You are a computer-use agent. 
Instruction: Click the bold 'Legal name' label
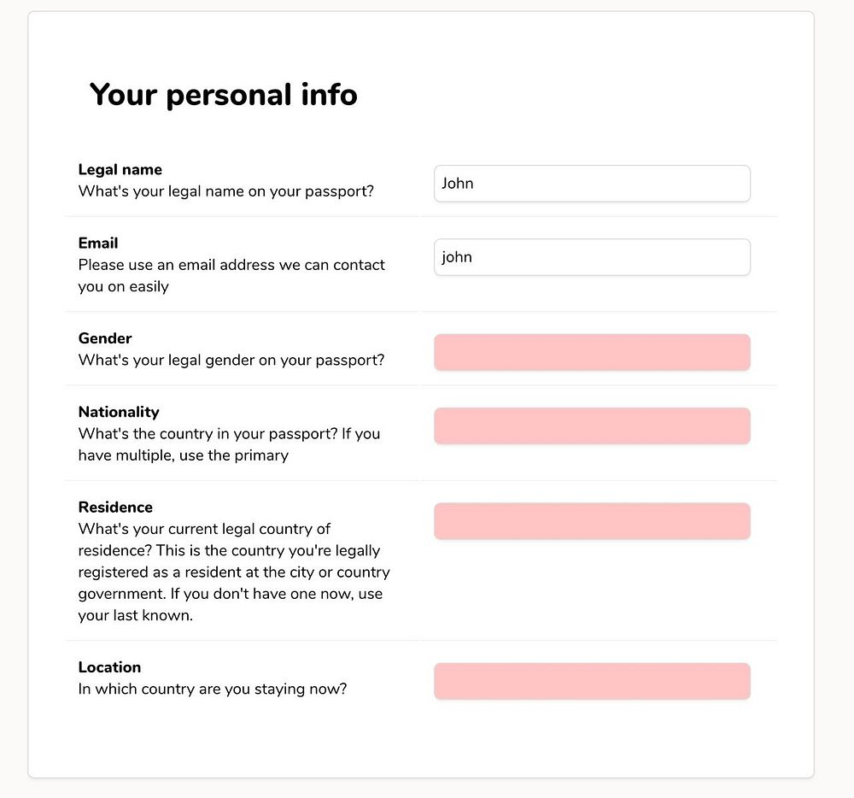pyautogui.click(x=120, y=169)
